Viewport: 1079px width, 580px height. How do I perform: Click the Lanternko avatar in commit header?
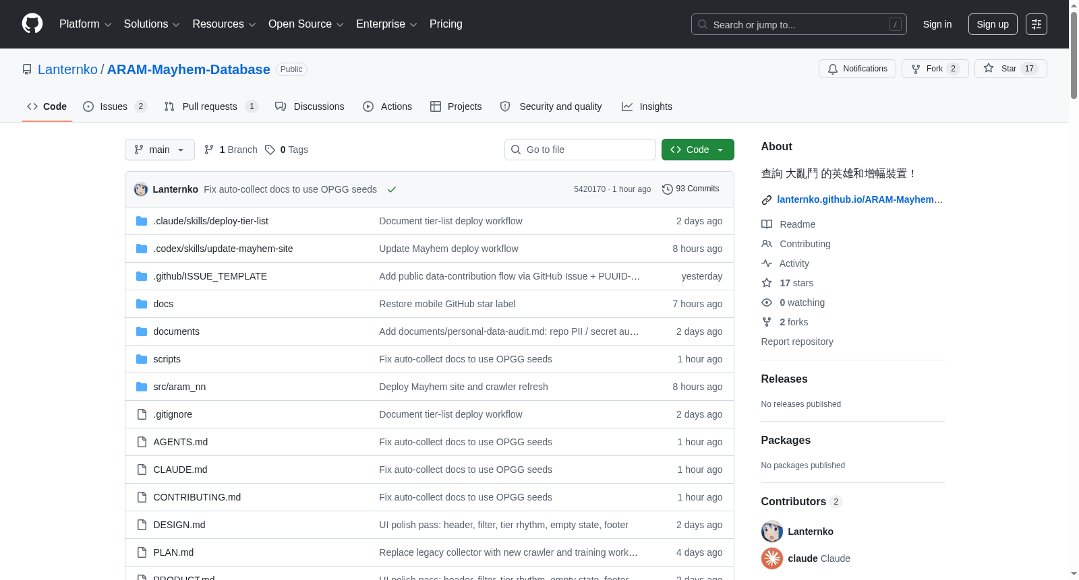pos(141,189)
